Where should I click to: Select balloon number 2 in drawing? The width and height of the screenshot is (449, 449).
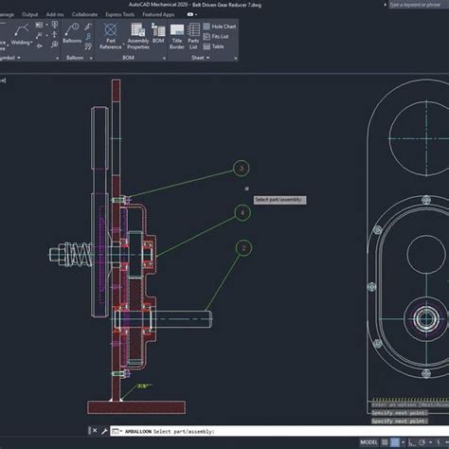point(243,248)
